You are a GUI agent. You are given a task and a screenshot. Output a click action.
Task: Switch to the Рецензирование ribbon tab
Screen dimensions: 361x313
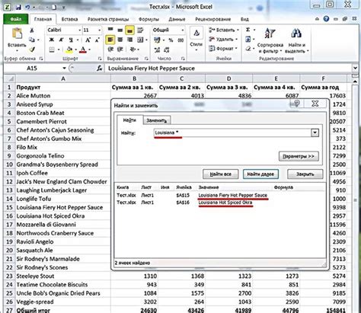[x=212, y=19]
